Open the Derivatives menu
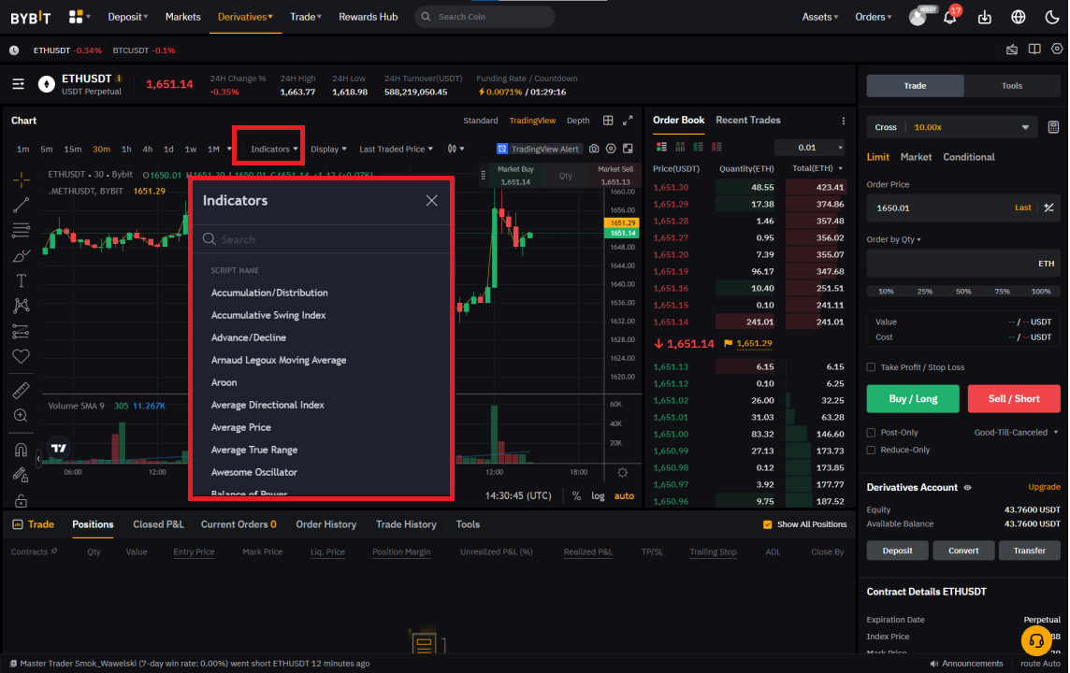 point(245,17)
